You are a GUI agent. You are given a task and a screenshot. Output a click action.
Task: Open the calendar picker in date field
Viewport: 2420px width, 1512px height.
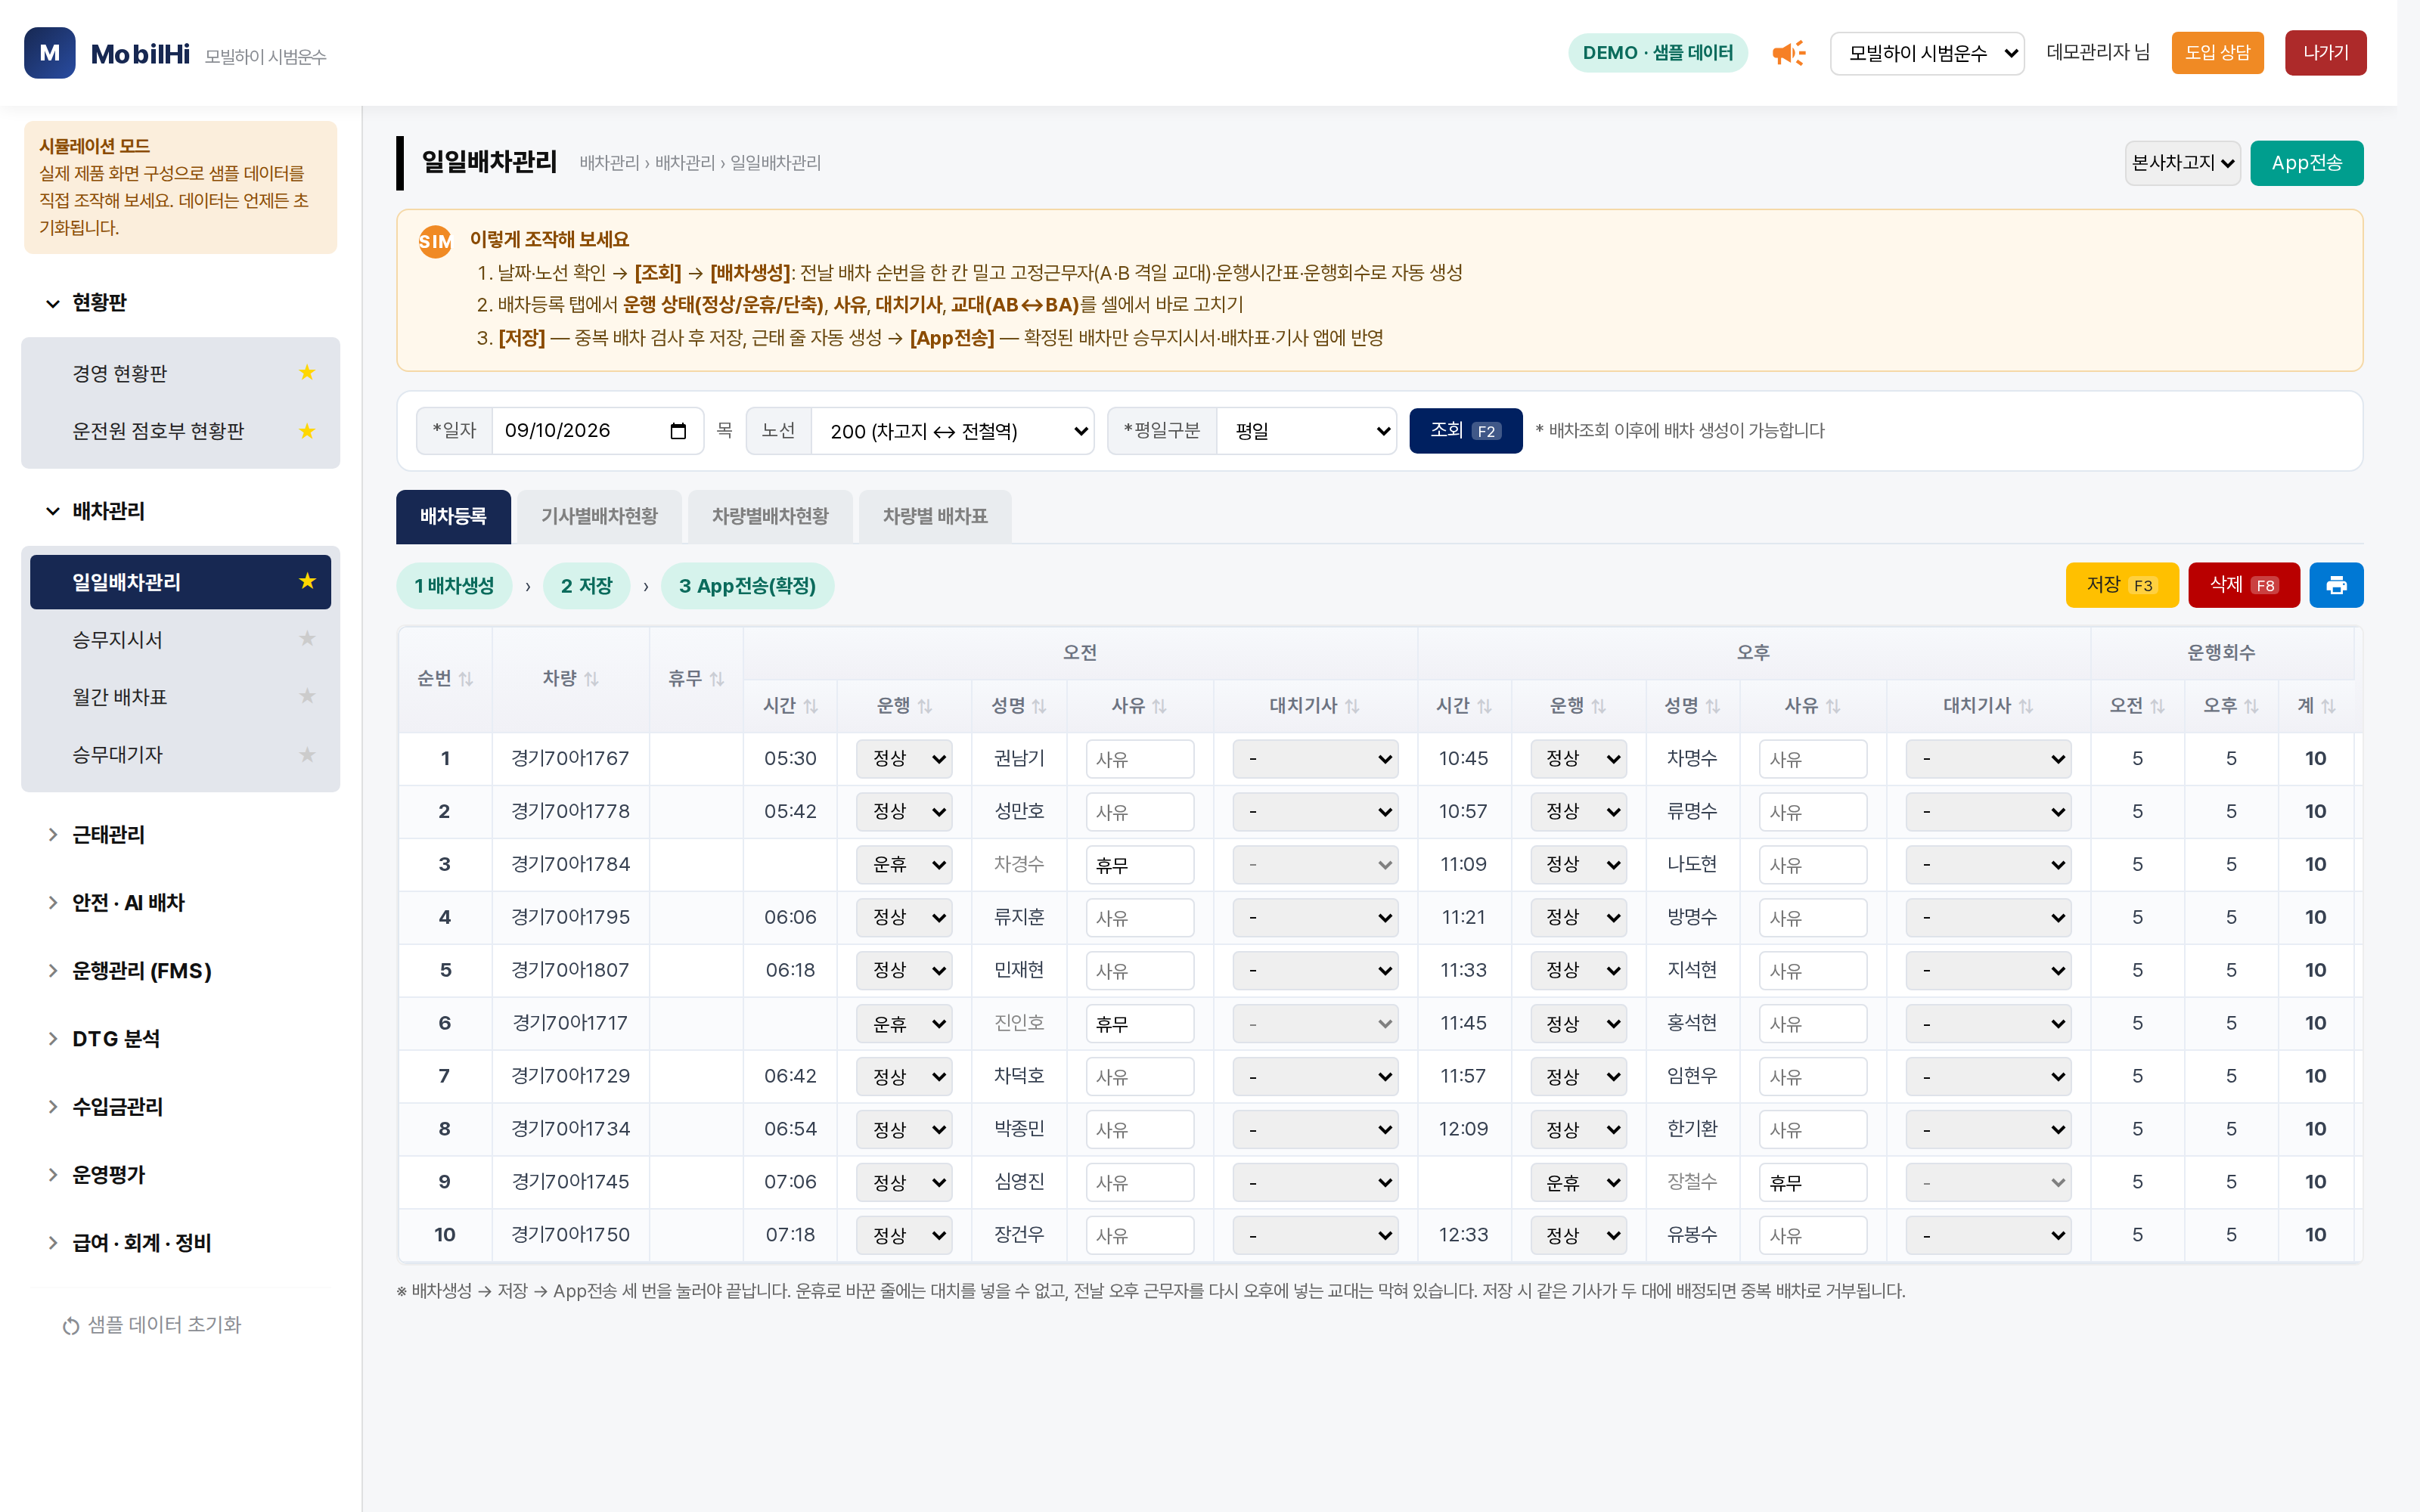point(678,431)
